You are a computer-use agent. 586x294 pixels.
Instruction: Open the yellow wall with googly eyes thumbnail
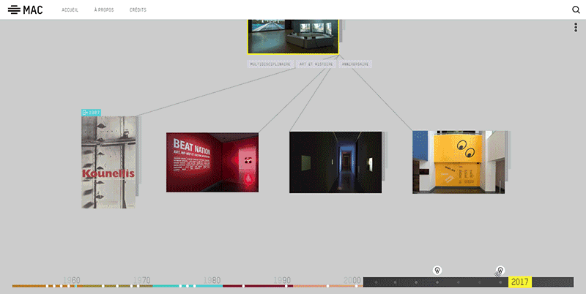(459, 162)
